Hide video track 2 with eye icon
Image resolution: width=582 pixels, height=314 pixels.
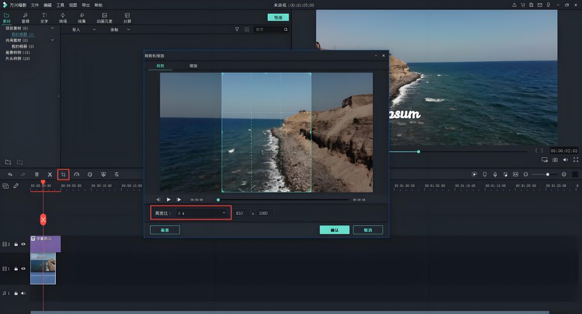point(23,244)
